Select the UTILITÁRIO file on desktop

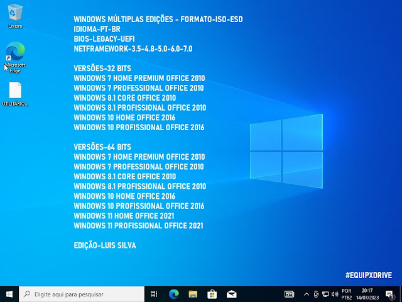15,94
